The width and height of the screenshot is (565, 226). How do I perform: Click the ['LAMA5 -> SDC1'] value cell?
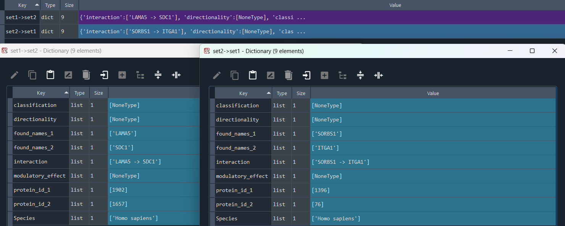154,161
